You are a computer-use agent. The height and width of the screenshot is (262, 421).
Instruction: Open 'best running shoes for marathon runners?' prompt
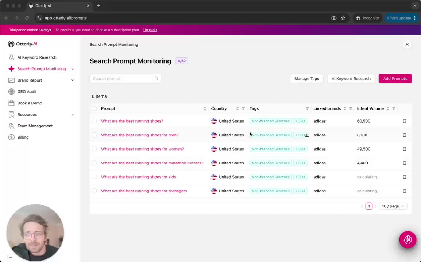[x=152, y=163]
